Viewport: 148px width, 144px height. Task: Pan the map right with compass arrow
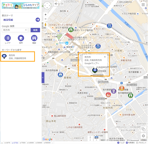point(50,5)
